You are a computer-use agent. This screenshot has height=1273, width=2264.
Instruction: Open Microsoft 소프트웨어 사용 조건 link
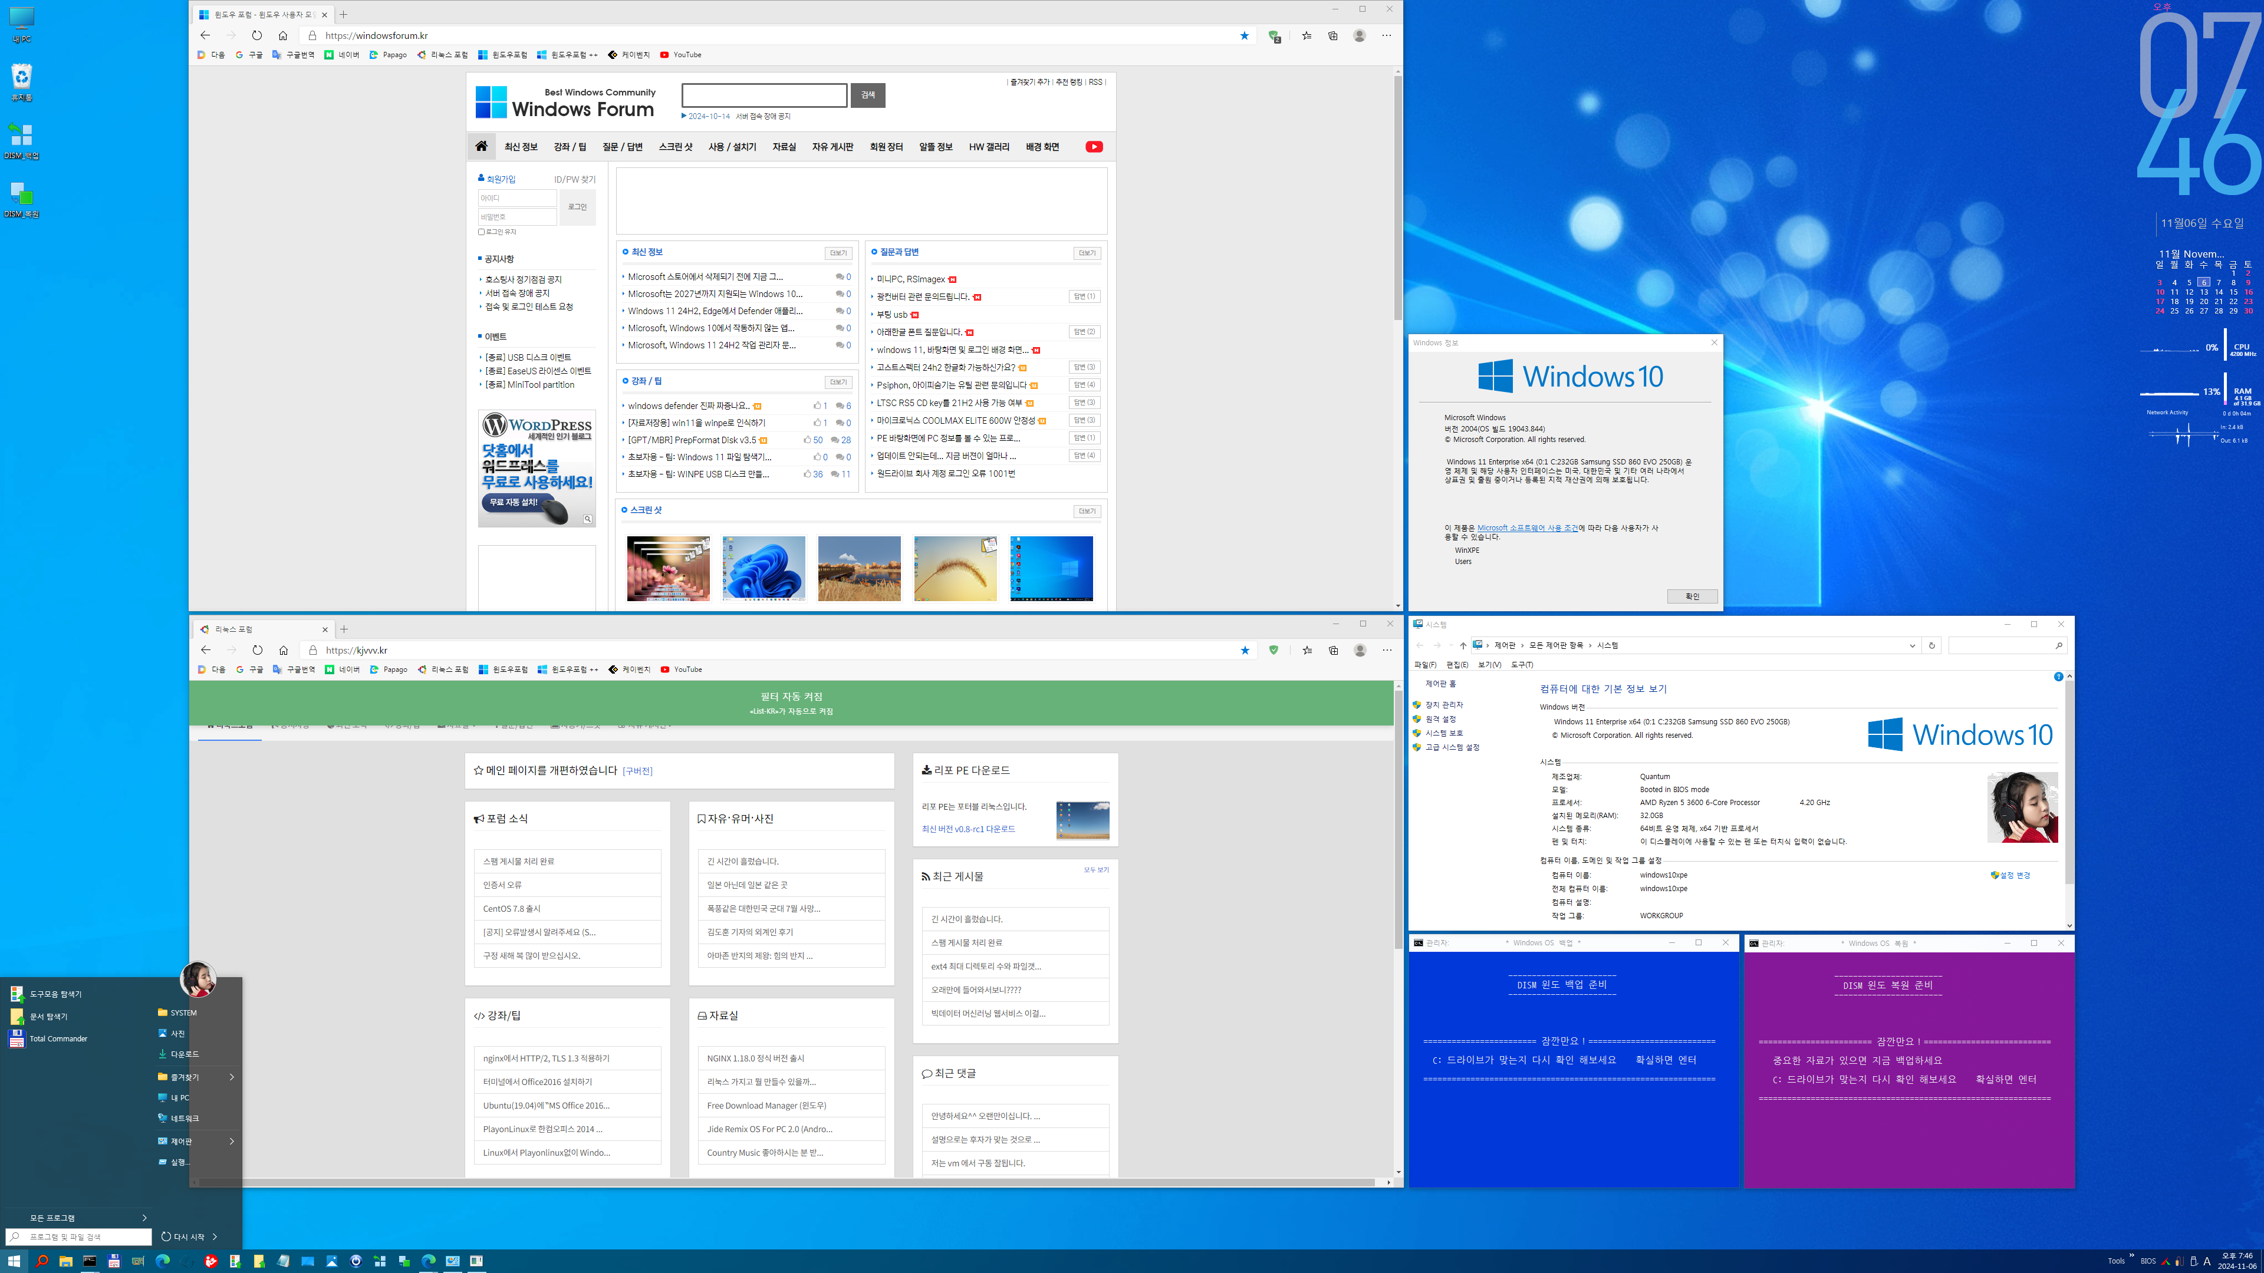(1526, 528)
